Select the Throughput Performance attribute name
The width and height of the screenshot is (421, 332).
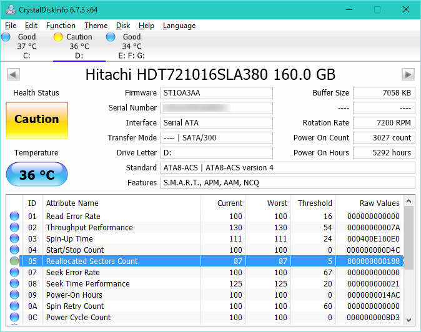click(89, 227)
